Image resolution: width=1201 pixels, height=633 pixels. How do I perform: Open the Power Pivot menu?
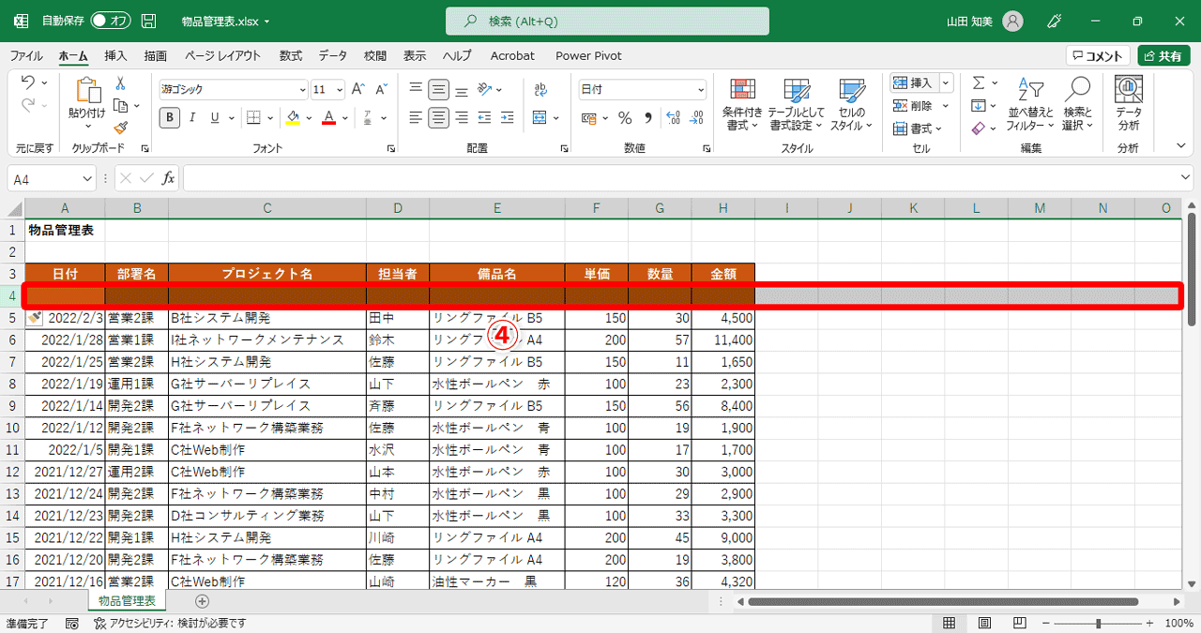pyautogui.click(x=588, y=55)
